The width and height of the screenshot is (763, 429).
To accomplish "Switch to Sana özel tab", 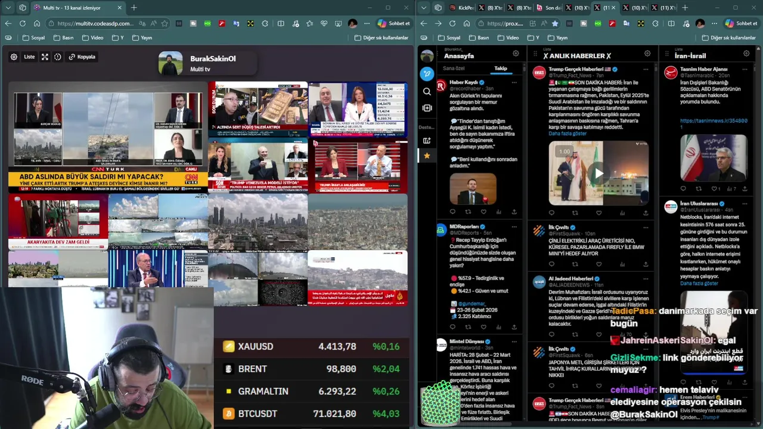I will tap(454, 69).
